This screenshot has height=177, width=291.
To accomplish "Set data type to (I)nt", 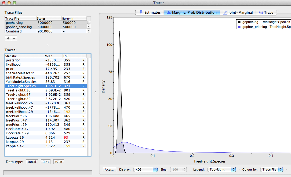I will (x=45, y=162).
